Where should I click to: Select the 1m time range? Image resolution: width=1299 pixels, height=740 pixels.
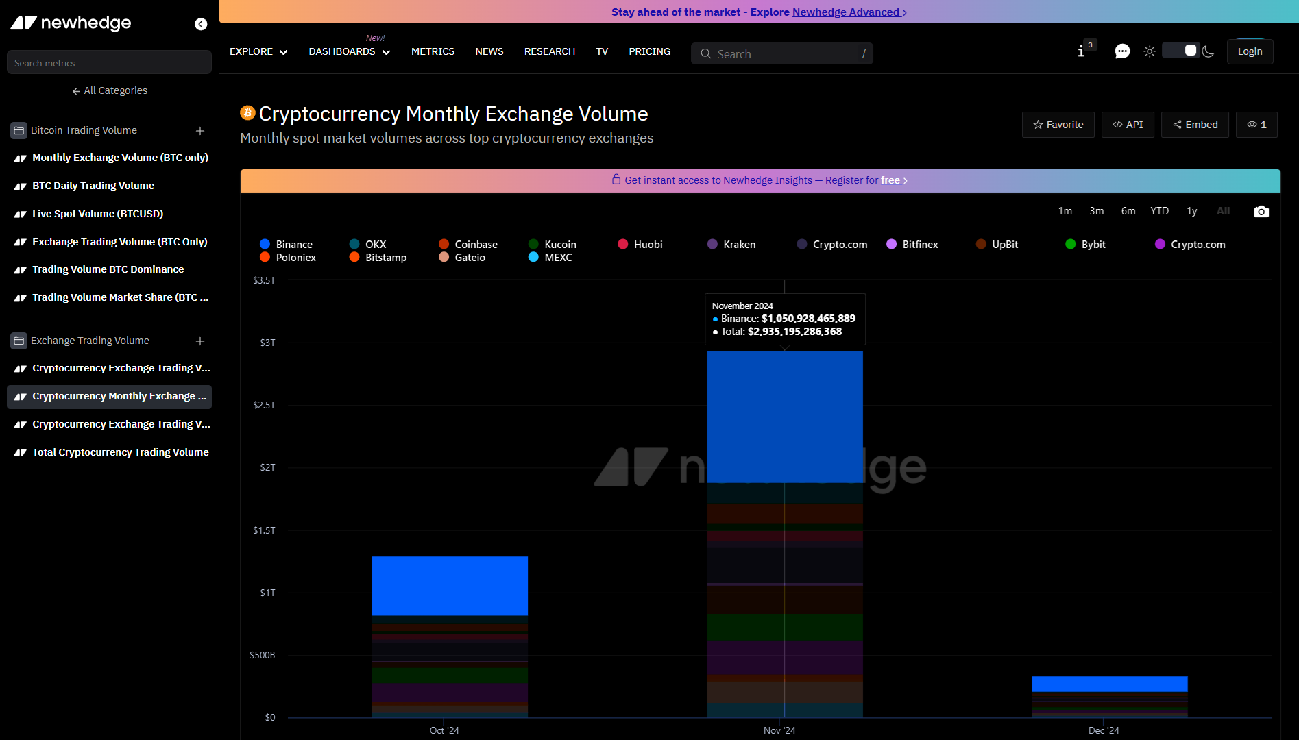(x=1065, y=211)
